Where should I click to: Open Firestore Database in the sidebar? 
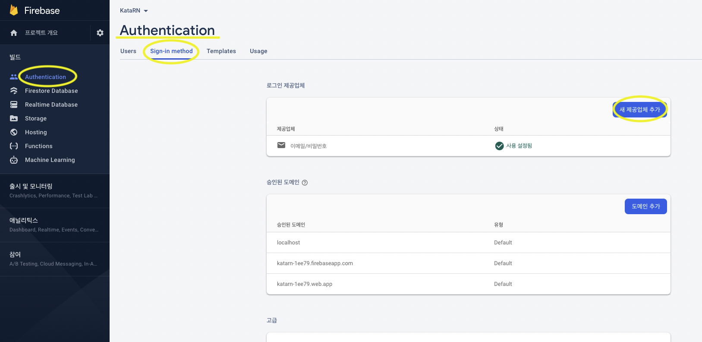pos(51,91)
